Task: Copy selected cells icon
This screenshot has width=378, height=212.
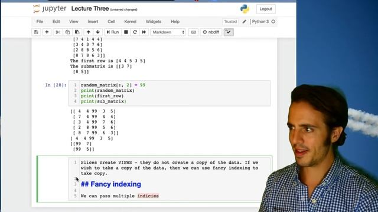Action: coord(67,32)
